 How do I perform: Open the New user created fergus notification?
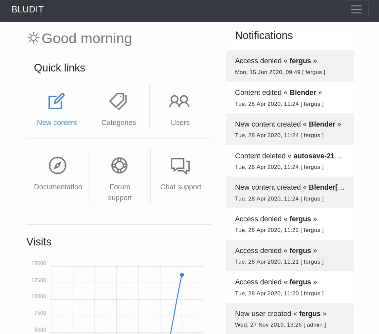click(290, 319)
